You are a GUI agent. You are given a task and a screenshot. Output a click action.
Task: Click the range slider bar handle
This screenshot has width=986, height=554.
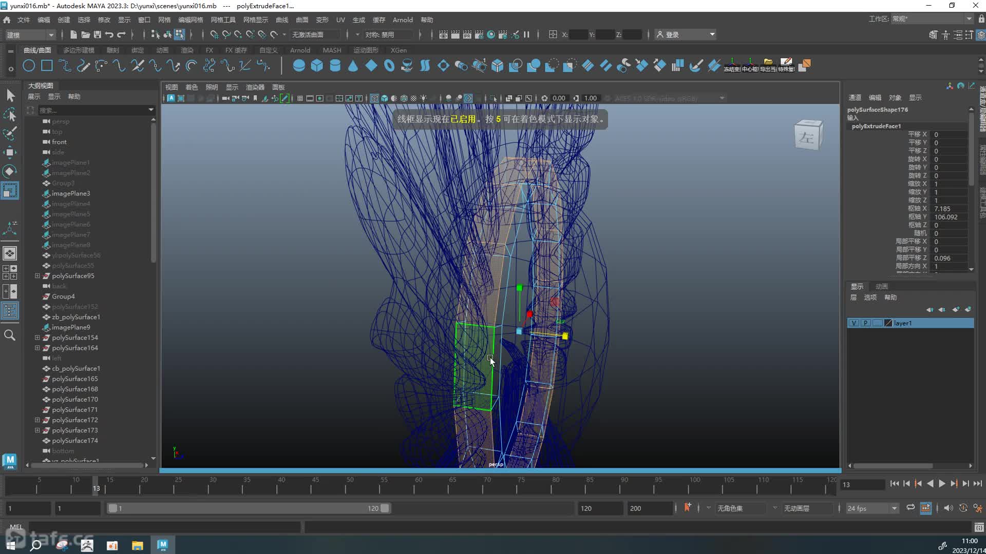pos(249,508)
